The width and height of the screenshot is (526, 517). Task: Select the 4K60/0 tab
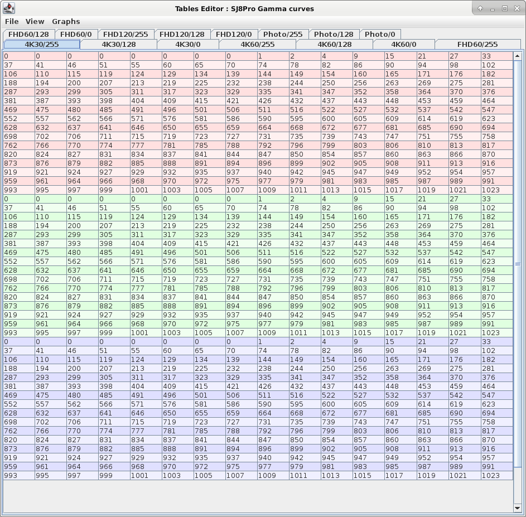tap(404, 44)
